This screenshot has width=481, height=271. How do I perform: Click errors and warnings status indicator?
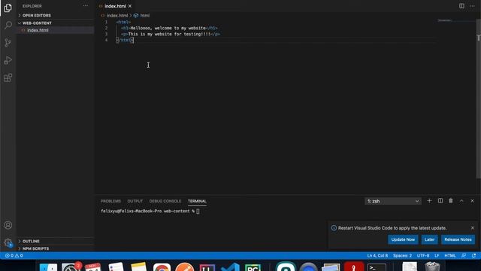point(14,256)
